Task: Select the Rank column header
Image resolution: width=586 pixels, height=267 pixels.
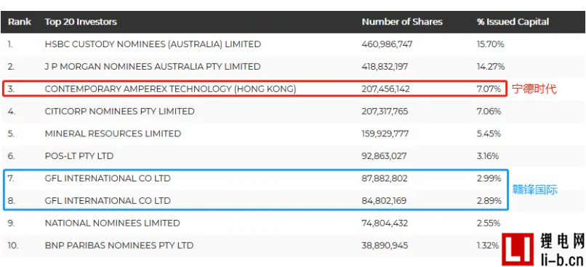Action: click(x=20, y=22)
